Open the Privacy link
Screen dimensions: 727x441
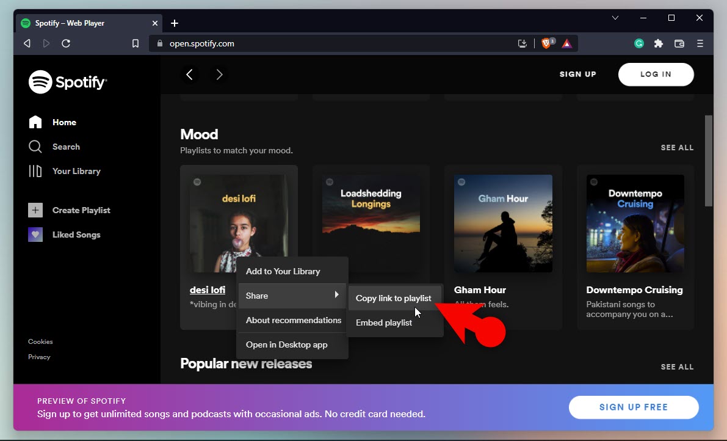click(39, 357)
